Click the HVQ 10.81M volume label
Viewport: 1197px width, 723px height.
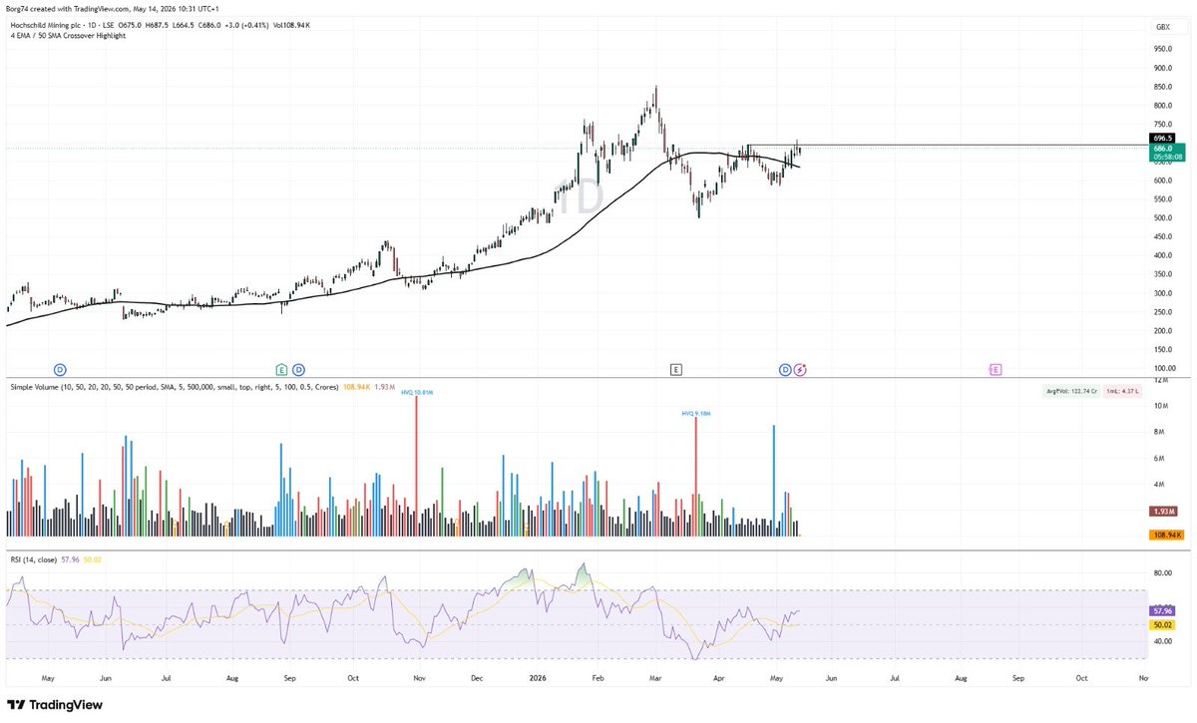point(417,393)
